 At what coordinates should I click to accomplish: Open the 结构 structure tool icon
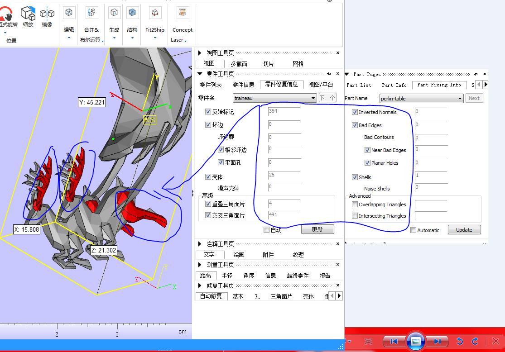pyautogui.click(x=132, y=13)
